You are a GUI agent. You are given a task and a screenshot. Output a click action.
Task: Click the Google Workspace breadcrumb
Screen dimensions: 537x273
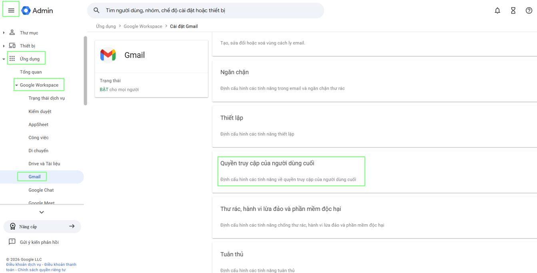point(143,26)
